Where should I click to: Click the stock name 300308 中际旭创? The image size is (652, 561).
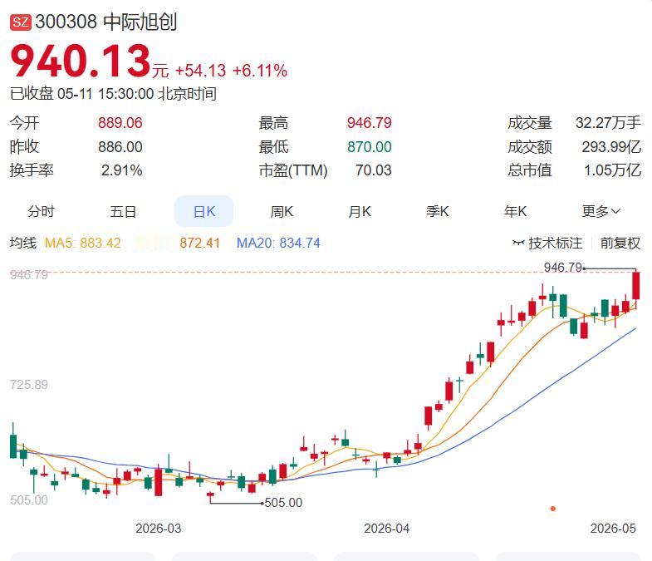click(x=106, y=22)
